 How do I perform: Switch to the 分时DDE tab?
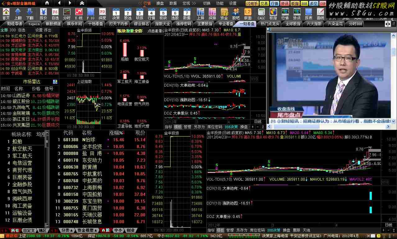(355, 24)
